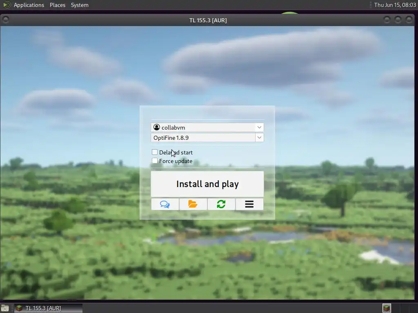Image resolution: width=418 pixels, height=313 pixels.
Task: Open the window menu button on title bar left
Action: pos(5,20)
